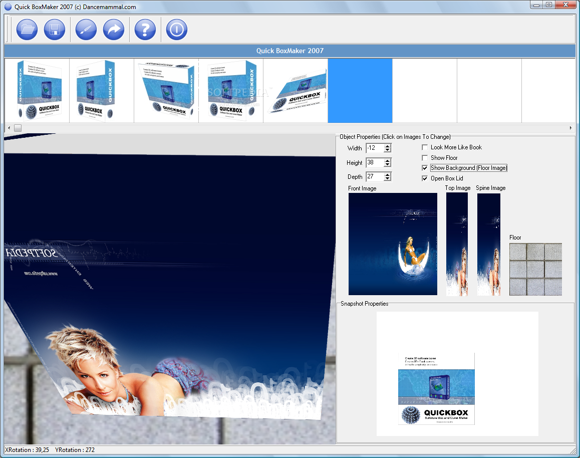Image resolution: width=580 pixels, height=458 pixels.
Task: Click the curved arrow export icon
Action: (114, 29)
